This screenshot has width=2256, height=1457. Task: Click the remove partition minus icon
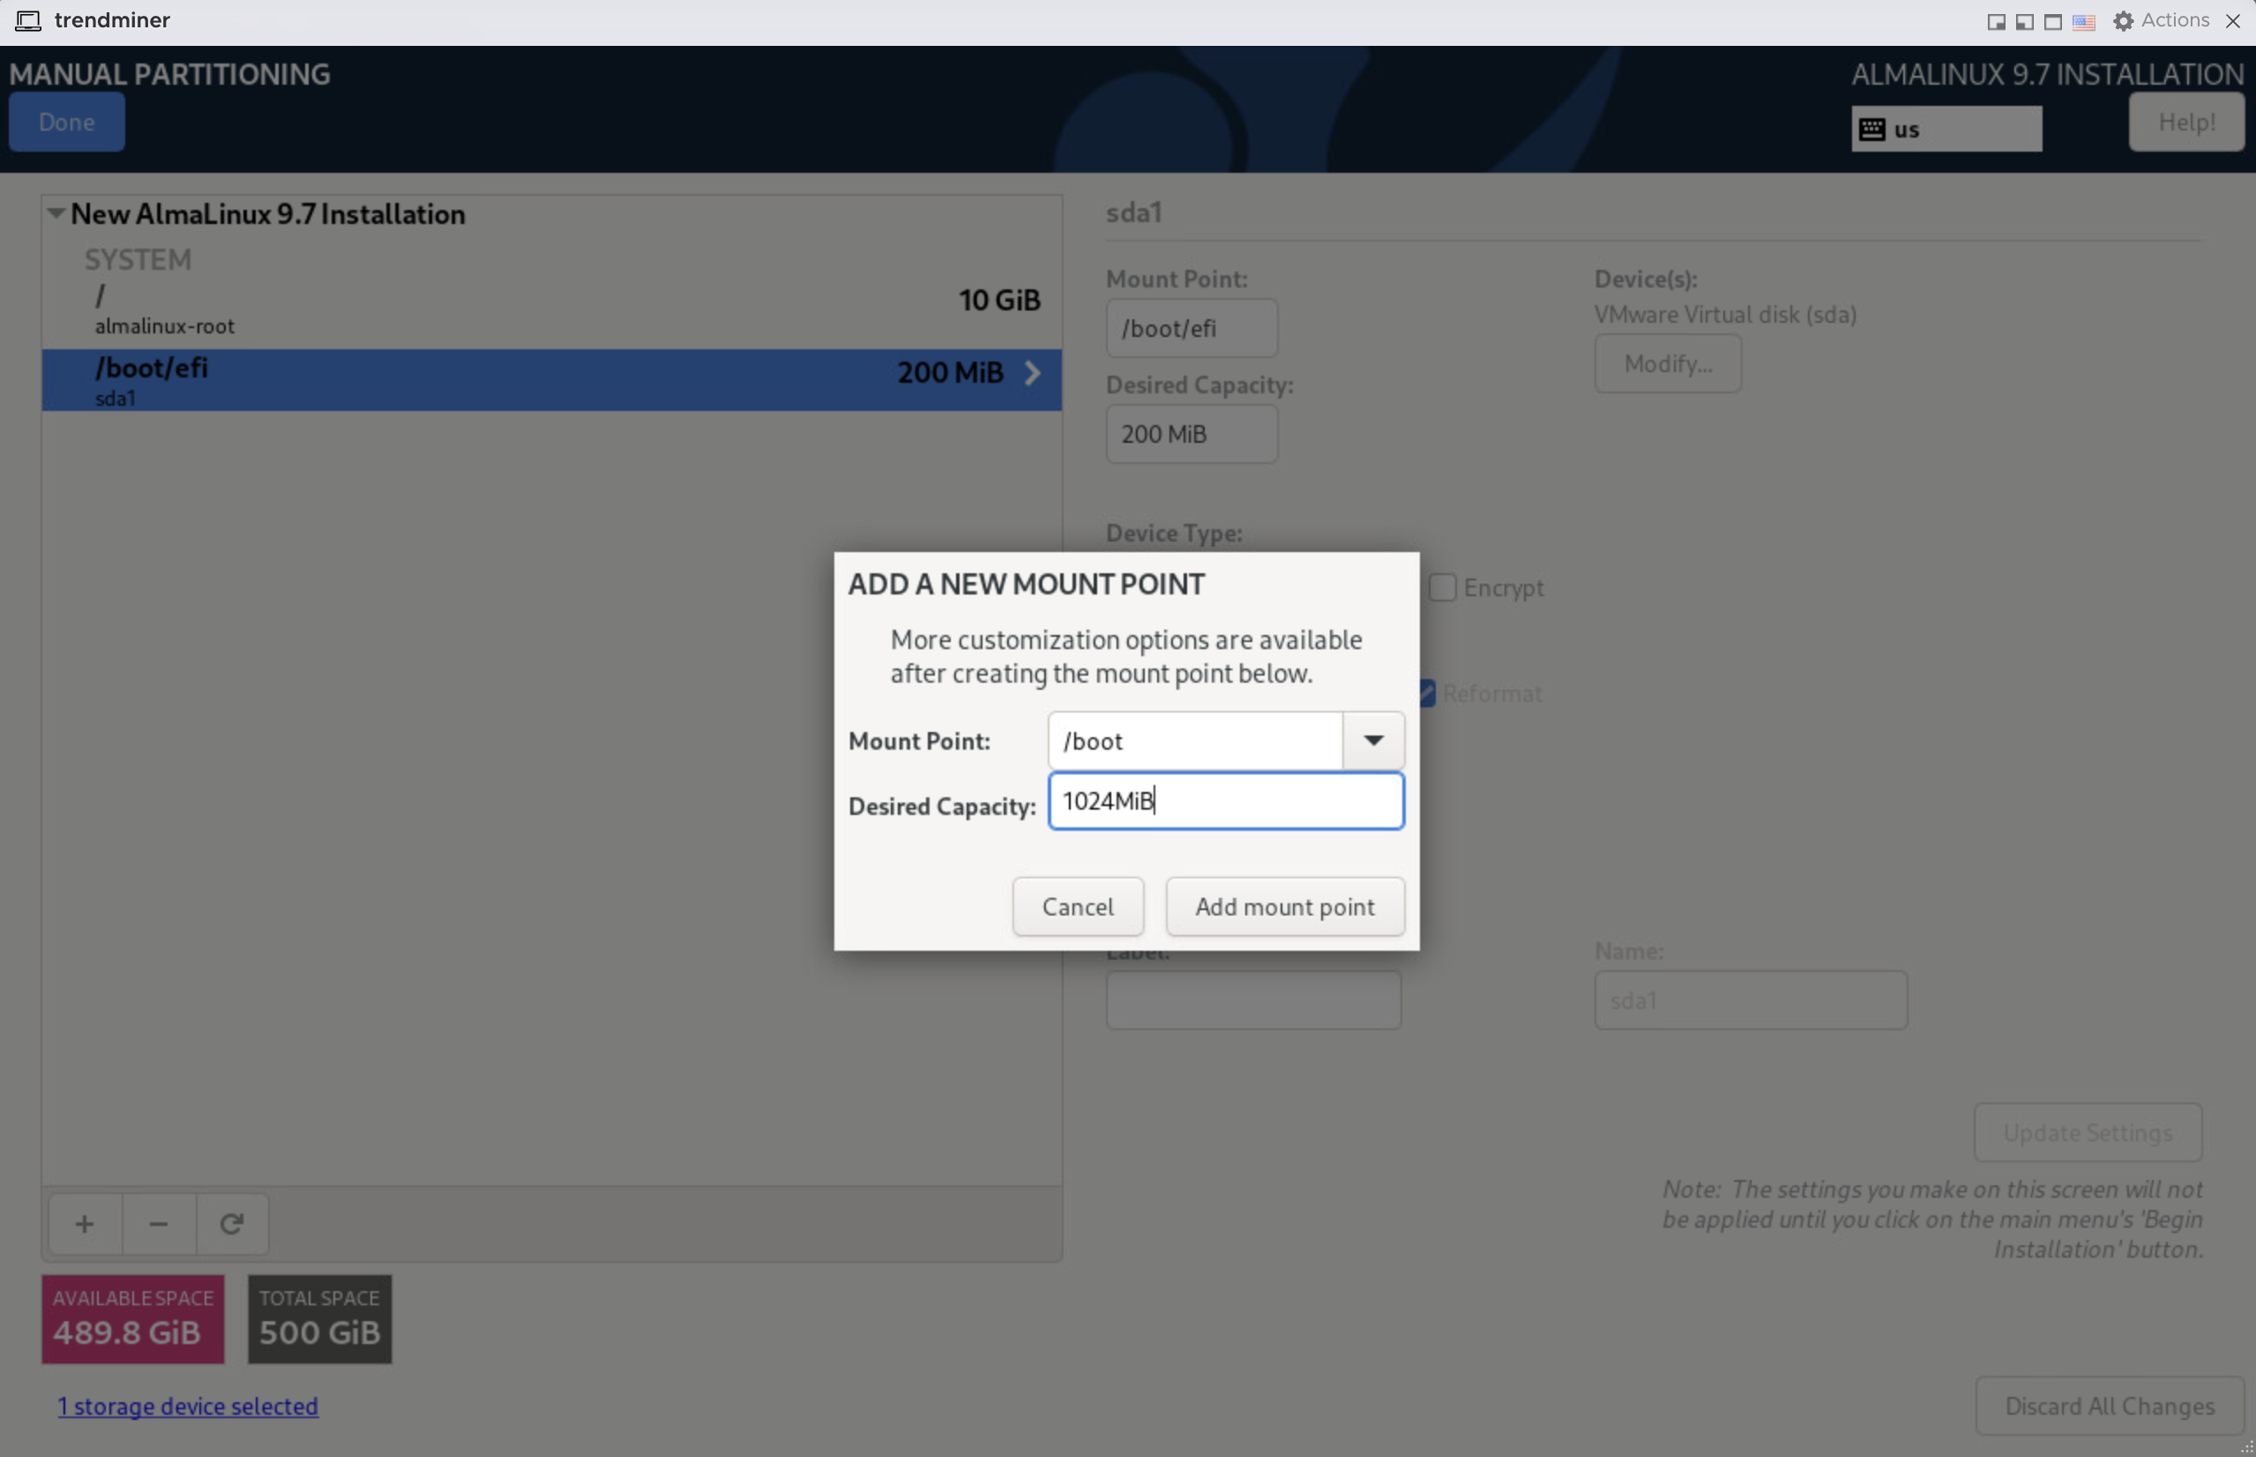[x=158, y=1223]
